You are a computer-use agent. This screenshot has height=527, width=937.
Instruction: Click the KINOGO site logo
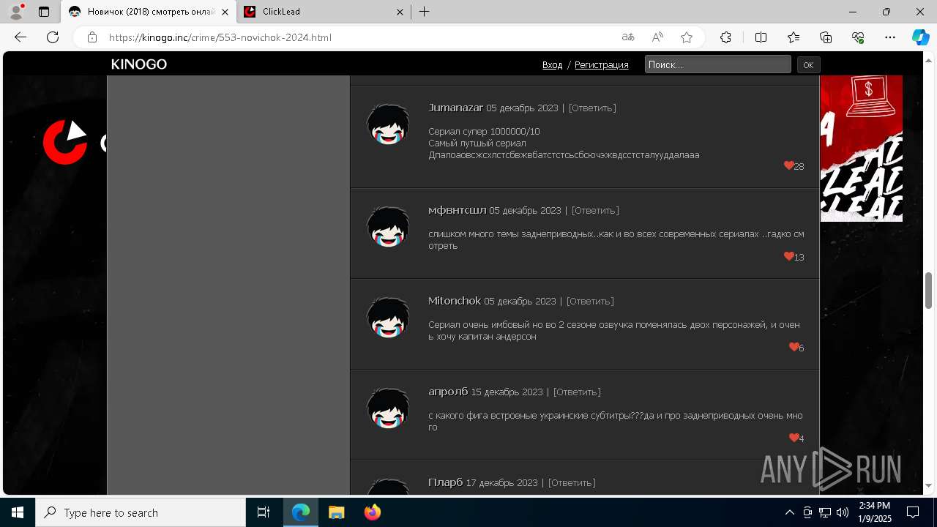pos(139,64)
